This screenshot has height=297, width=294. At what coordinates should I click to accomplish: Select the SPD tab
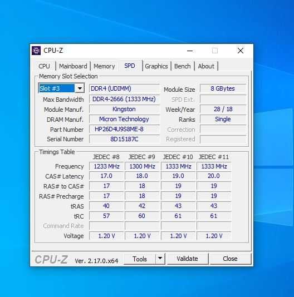click(130, 66)
